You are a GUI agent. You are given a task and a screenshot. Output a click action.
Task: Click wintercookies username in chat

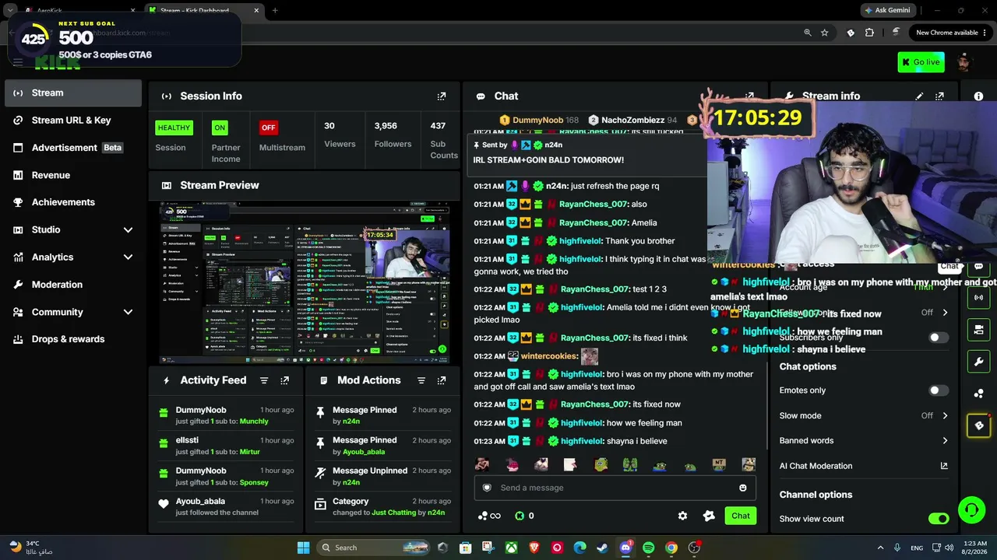click(548, 356)
